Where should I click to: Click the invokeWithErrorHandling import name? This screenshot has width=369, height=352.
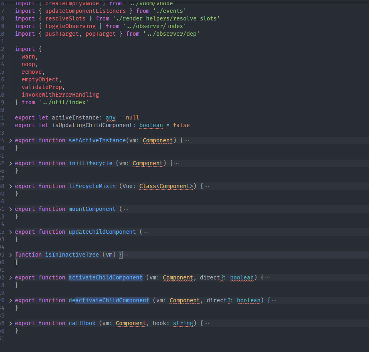tap(60, 95)
